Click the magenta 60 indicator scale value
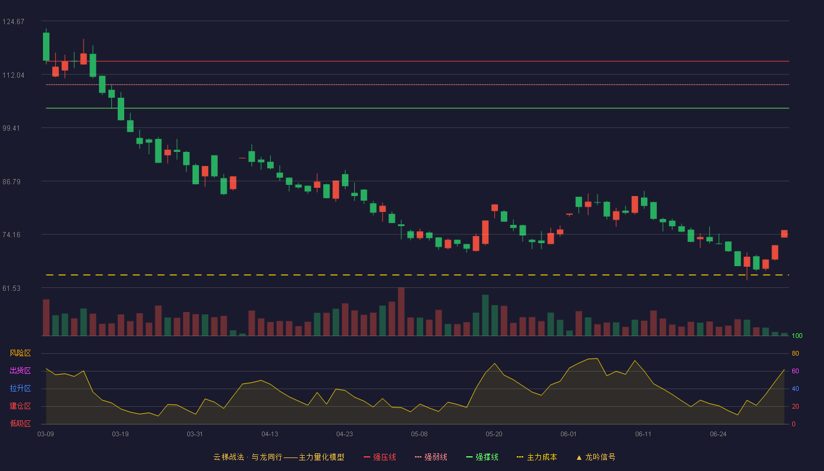 [795, 371]
